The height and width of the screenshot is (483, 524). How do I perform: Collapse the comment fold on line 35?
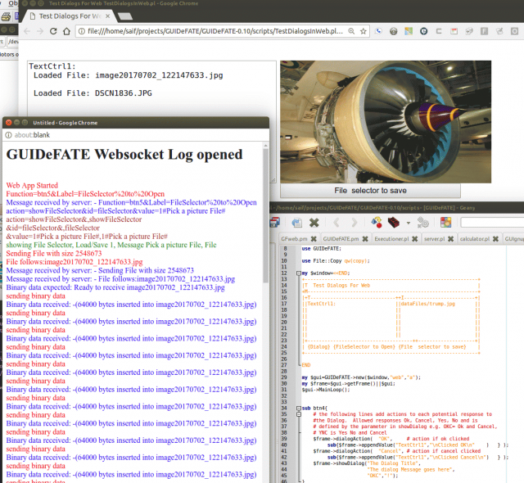tap(299, 414)
